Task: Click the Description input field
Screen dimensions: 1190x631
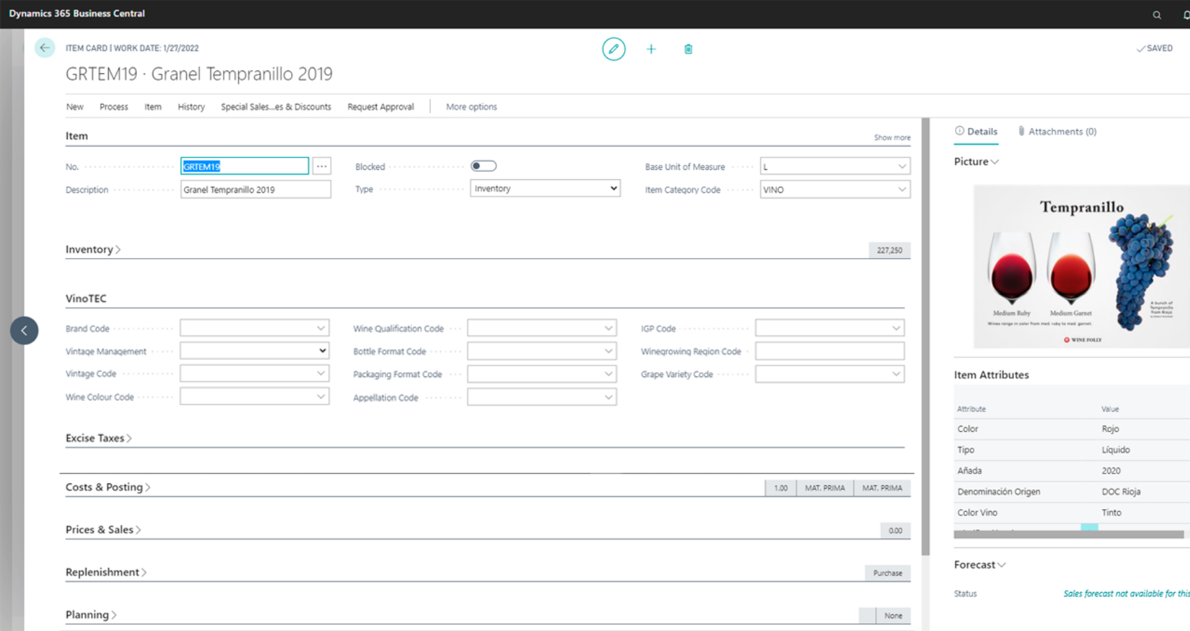Action: click(x=255, y=190)
